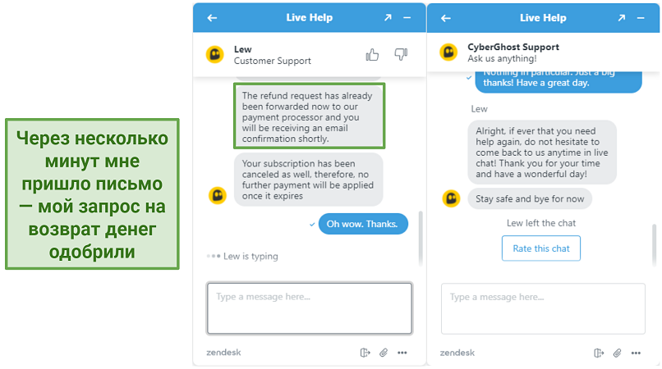
Task: End chat via right exit icon
Action: [599, 353]
